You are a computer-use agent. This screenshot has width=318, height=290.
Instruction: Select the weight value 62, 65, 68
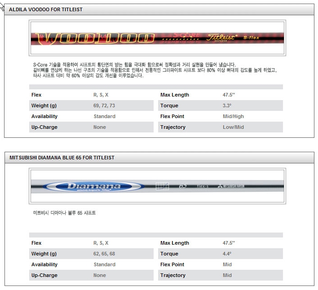click(x=104, y=254)
